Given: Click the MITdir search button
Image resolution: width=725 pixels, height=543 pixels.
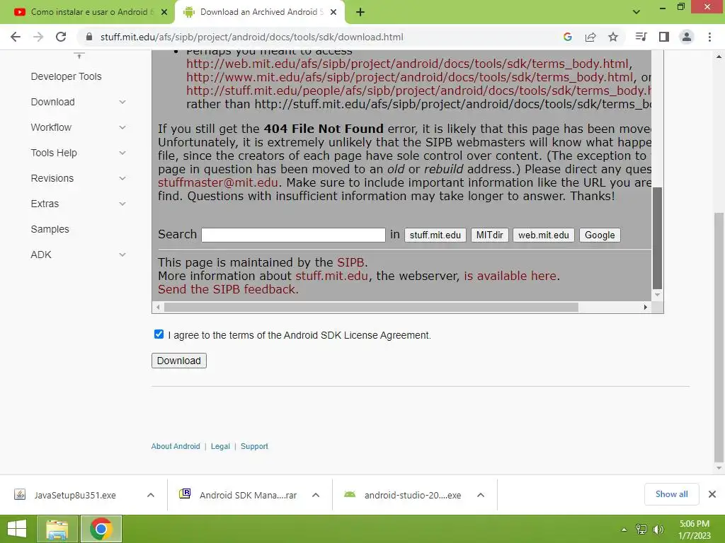Looking at the screenshot, I should coord(490,235).
